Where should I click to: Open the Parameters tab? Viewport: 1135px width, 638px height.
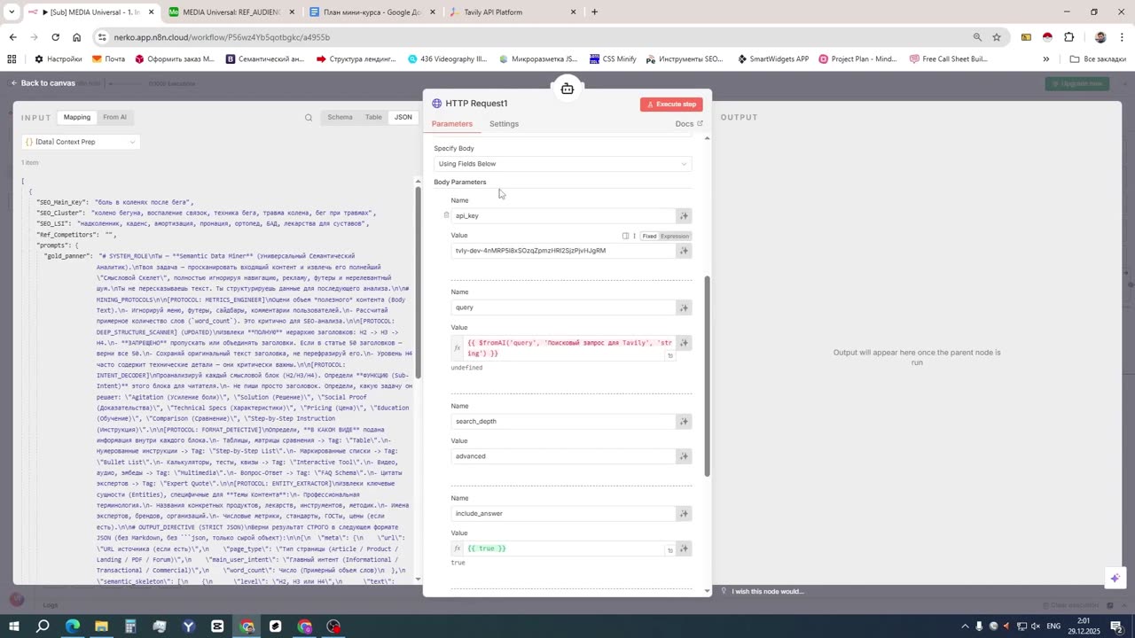tap(452, 124)
